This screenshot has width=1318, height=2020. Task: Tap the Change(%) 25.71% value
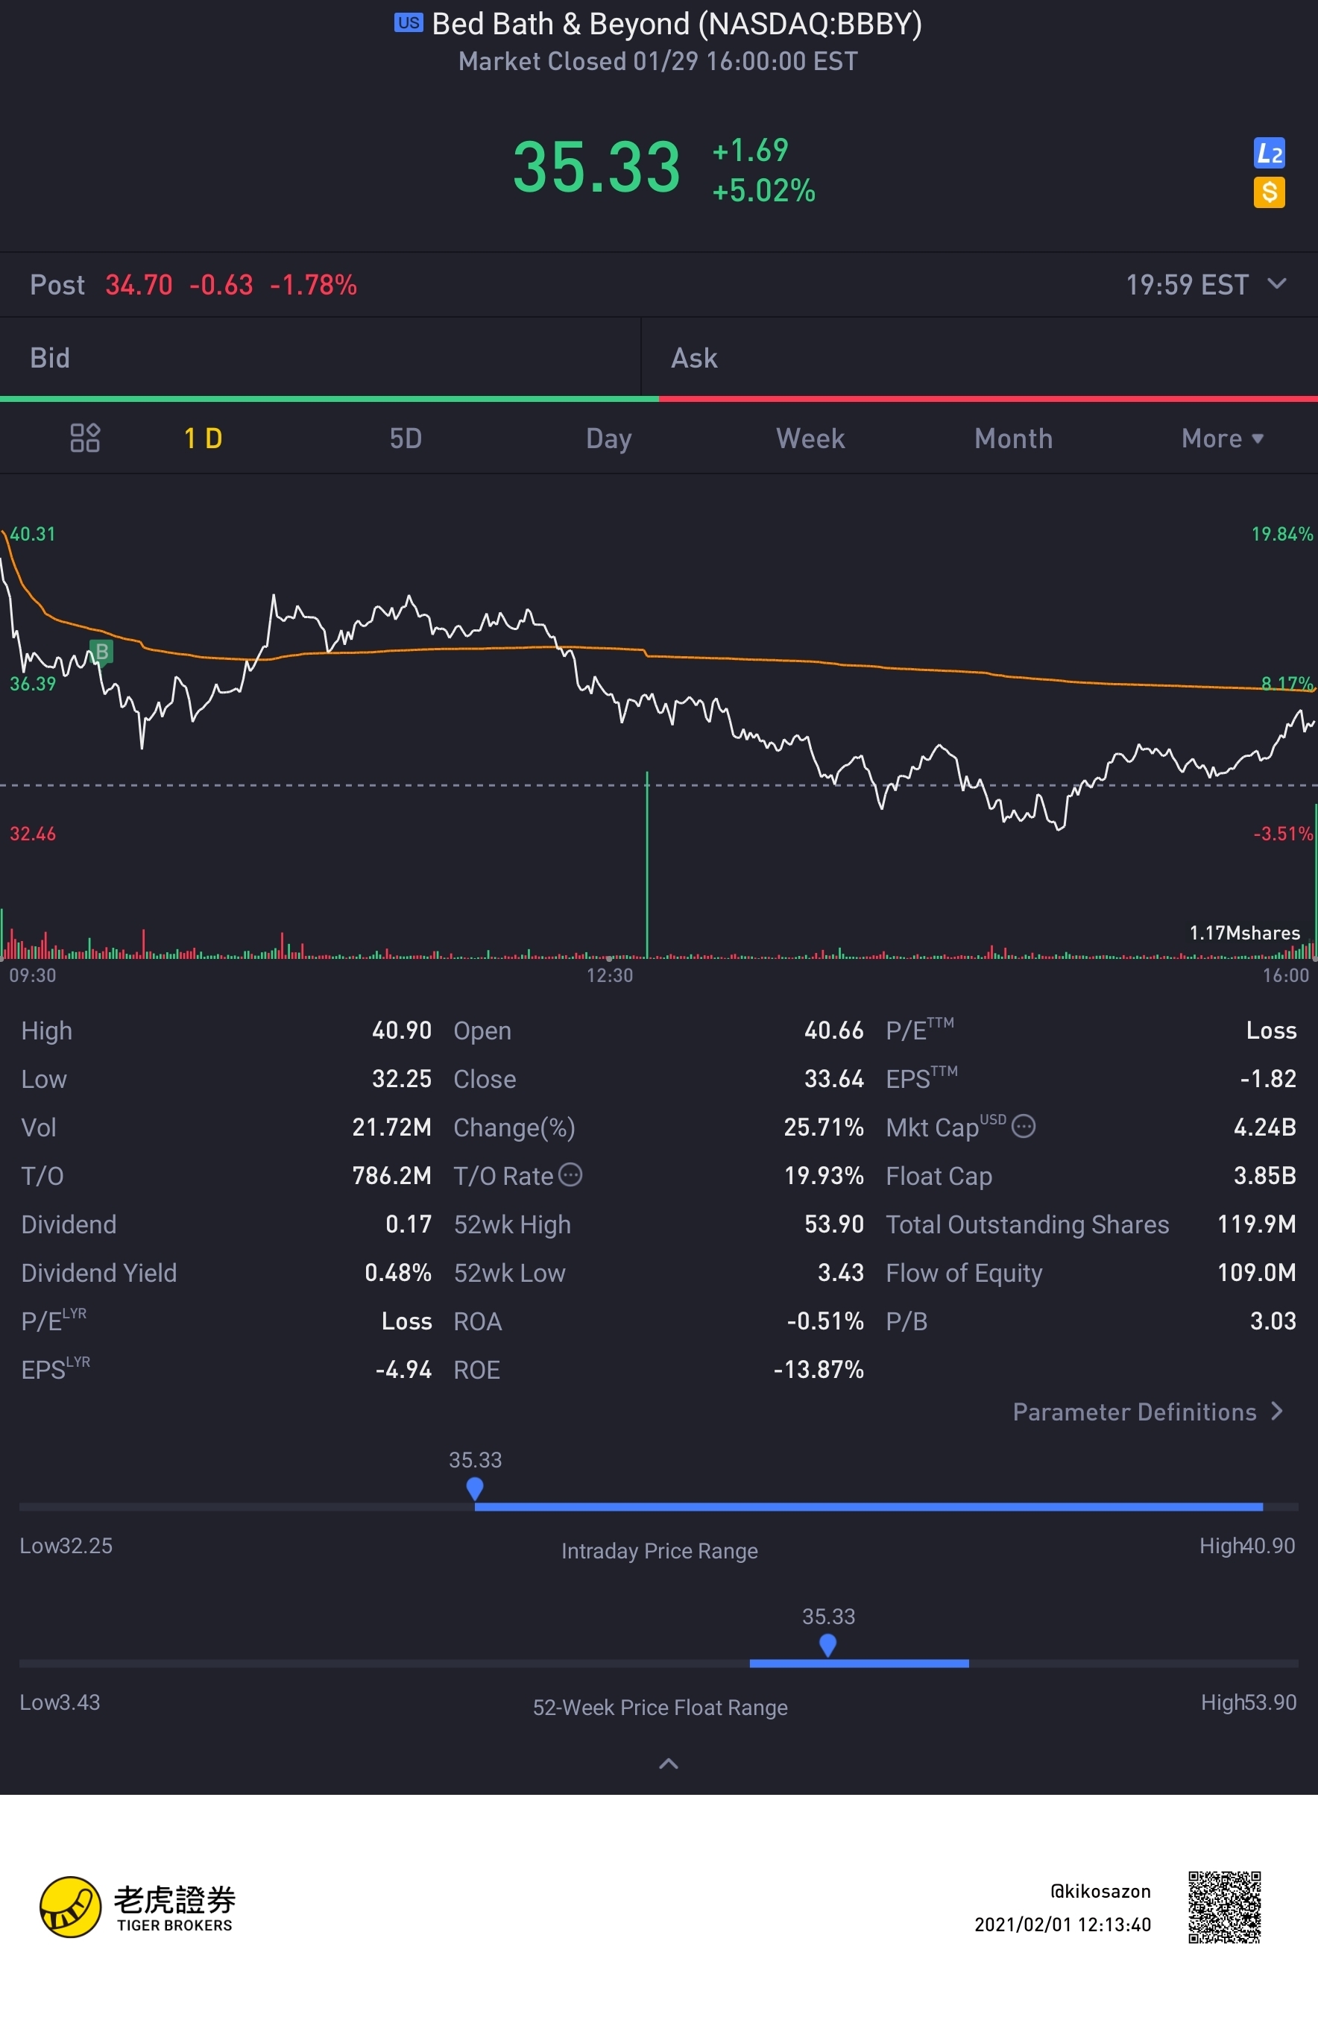[x=823, y=1126]
